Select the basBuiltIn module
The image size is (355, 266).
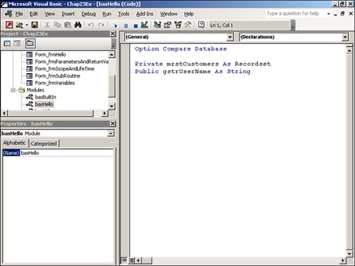point(45,97)
